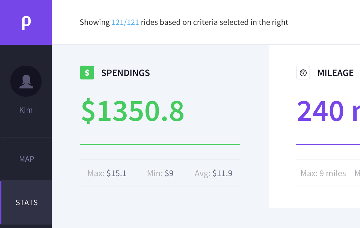Click the Avg: $11.9 spending stat
Screen dimensions: 360x228
coord(214,173)
